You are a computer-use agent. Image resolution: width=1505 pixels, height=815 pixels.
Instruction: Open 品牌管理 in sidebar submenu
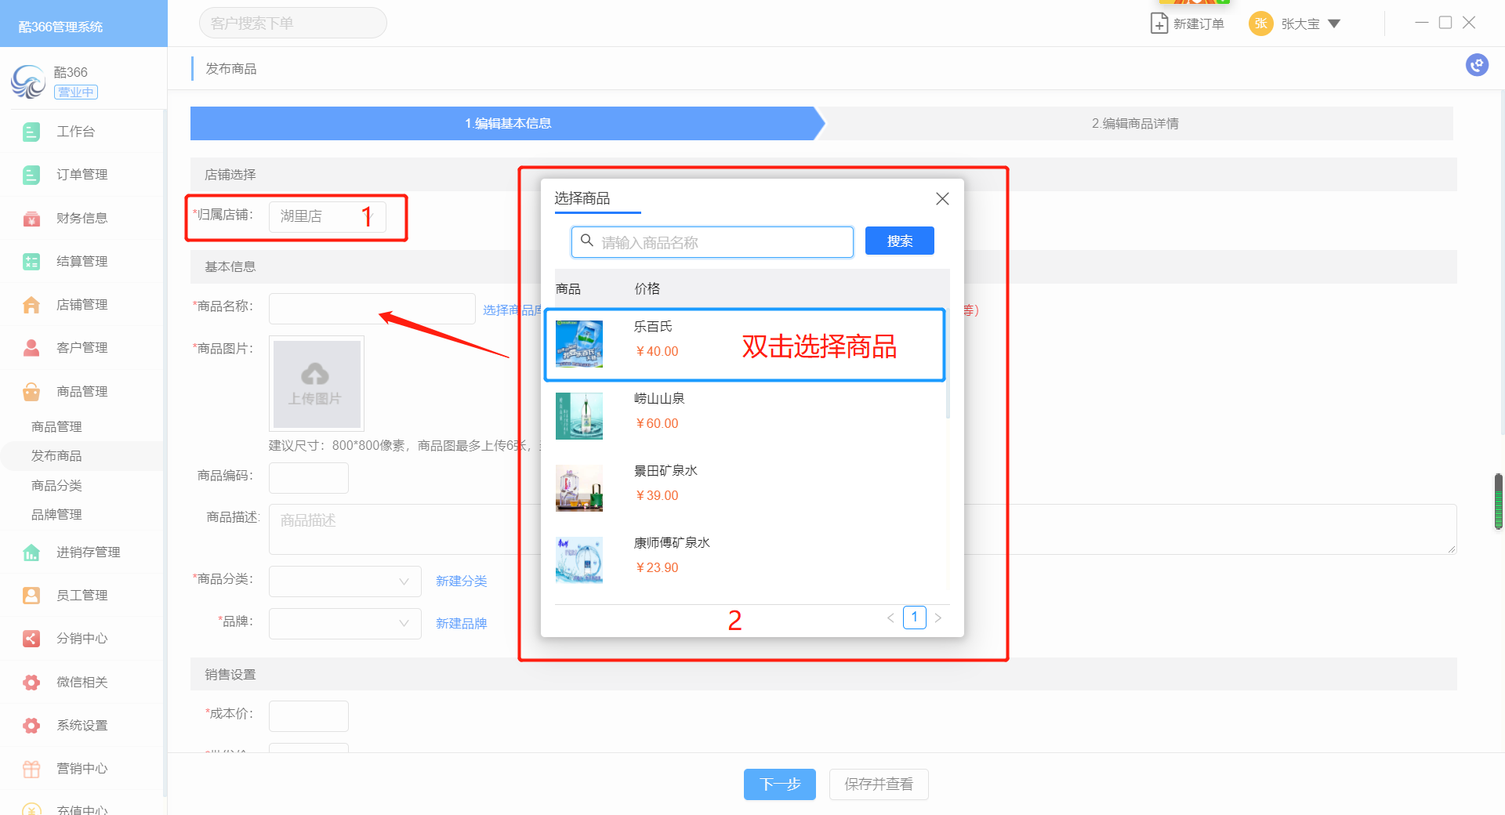(x=56, y=515)
